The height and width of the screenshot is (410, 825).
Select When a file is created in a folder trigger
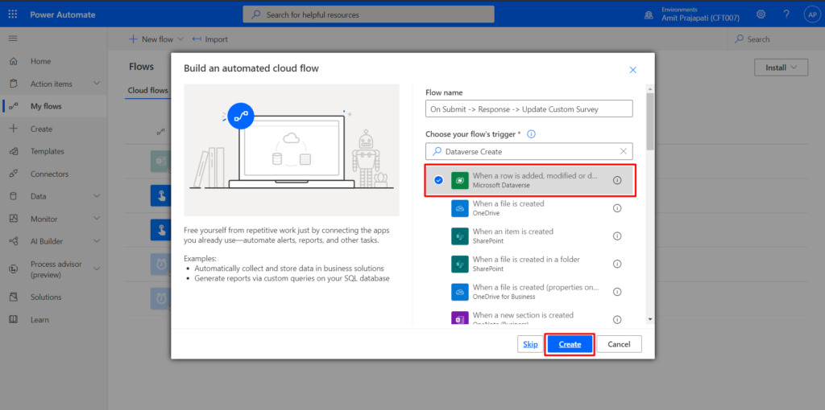click(x=529, y=264)
